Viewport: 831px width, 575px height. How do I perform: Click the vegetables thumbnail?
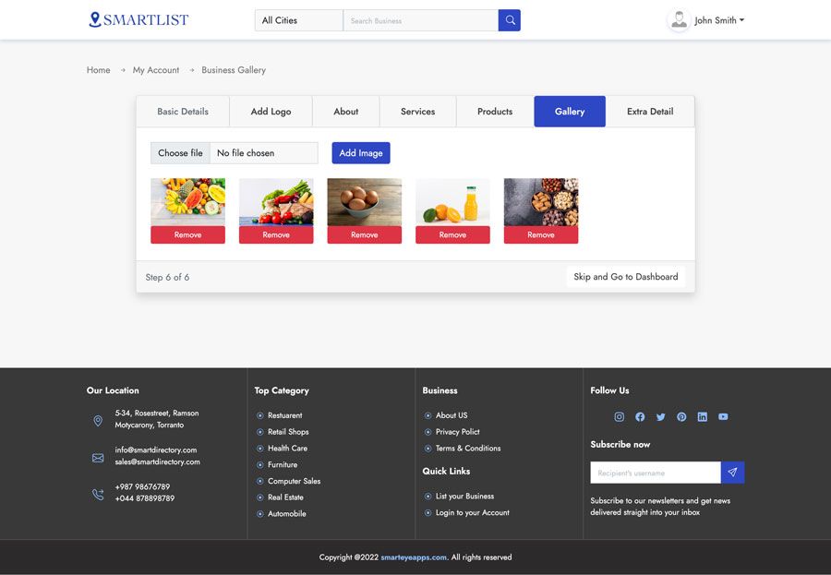(x=276, y=202)
